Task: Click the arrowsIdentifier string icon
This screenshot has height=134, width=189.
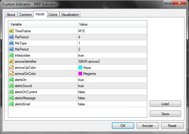Action: (11, 62)
